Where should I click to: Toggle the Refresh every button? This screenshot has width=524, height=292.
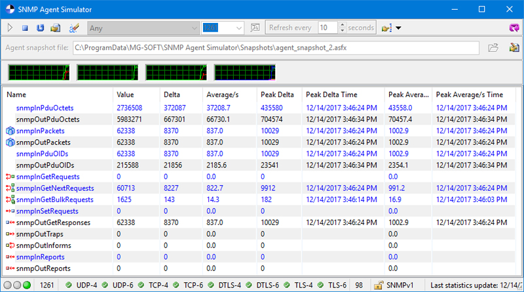coord(290,28)
